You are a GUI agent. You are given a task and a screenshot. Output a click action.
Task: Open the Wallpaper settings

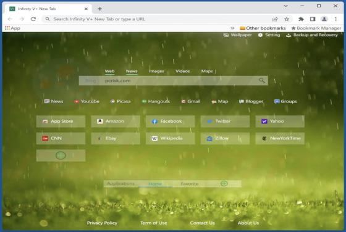(237, 35)
